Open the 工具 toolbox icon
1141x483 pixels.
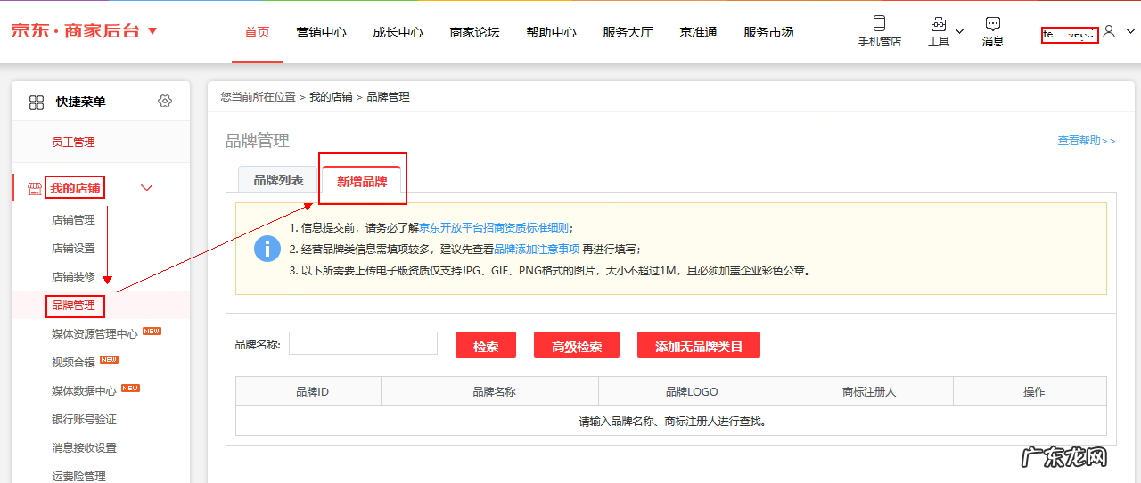coord(939,24)
